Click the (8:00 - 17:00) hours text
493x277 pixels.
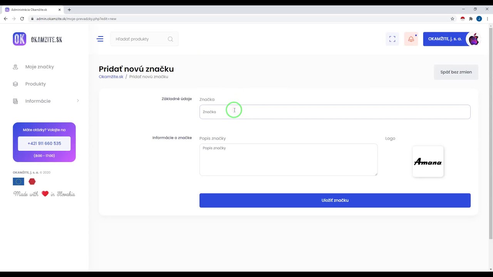click(x=44, y=156)
